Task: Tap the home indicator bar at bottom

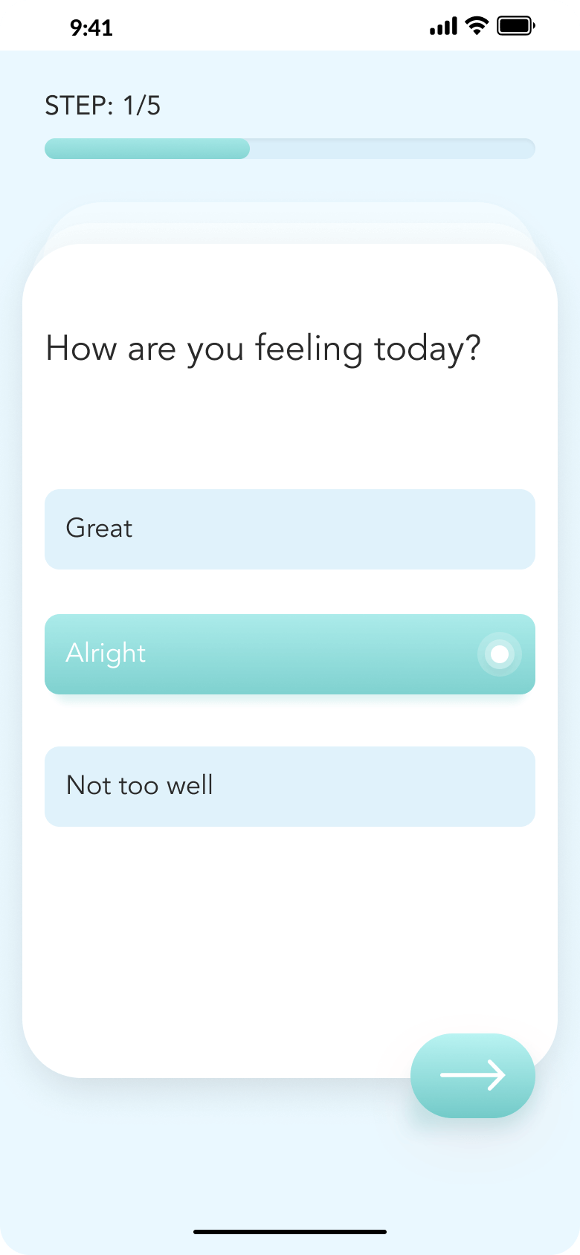Action: click(x=290, y=1232)
